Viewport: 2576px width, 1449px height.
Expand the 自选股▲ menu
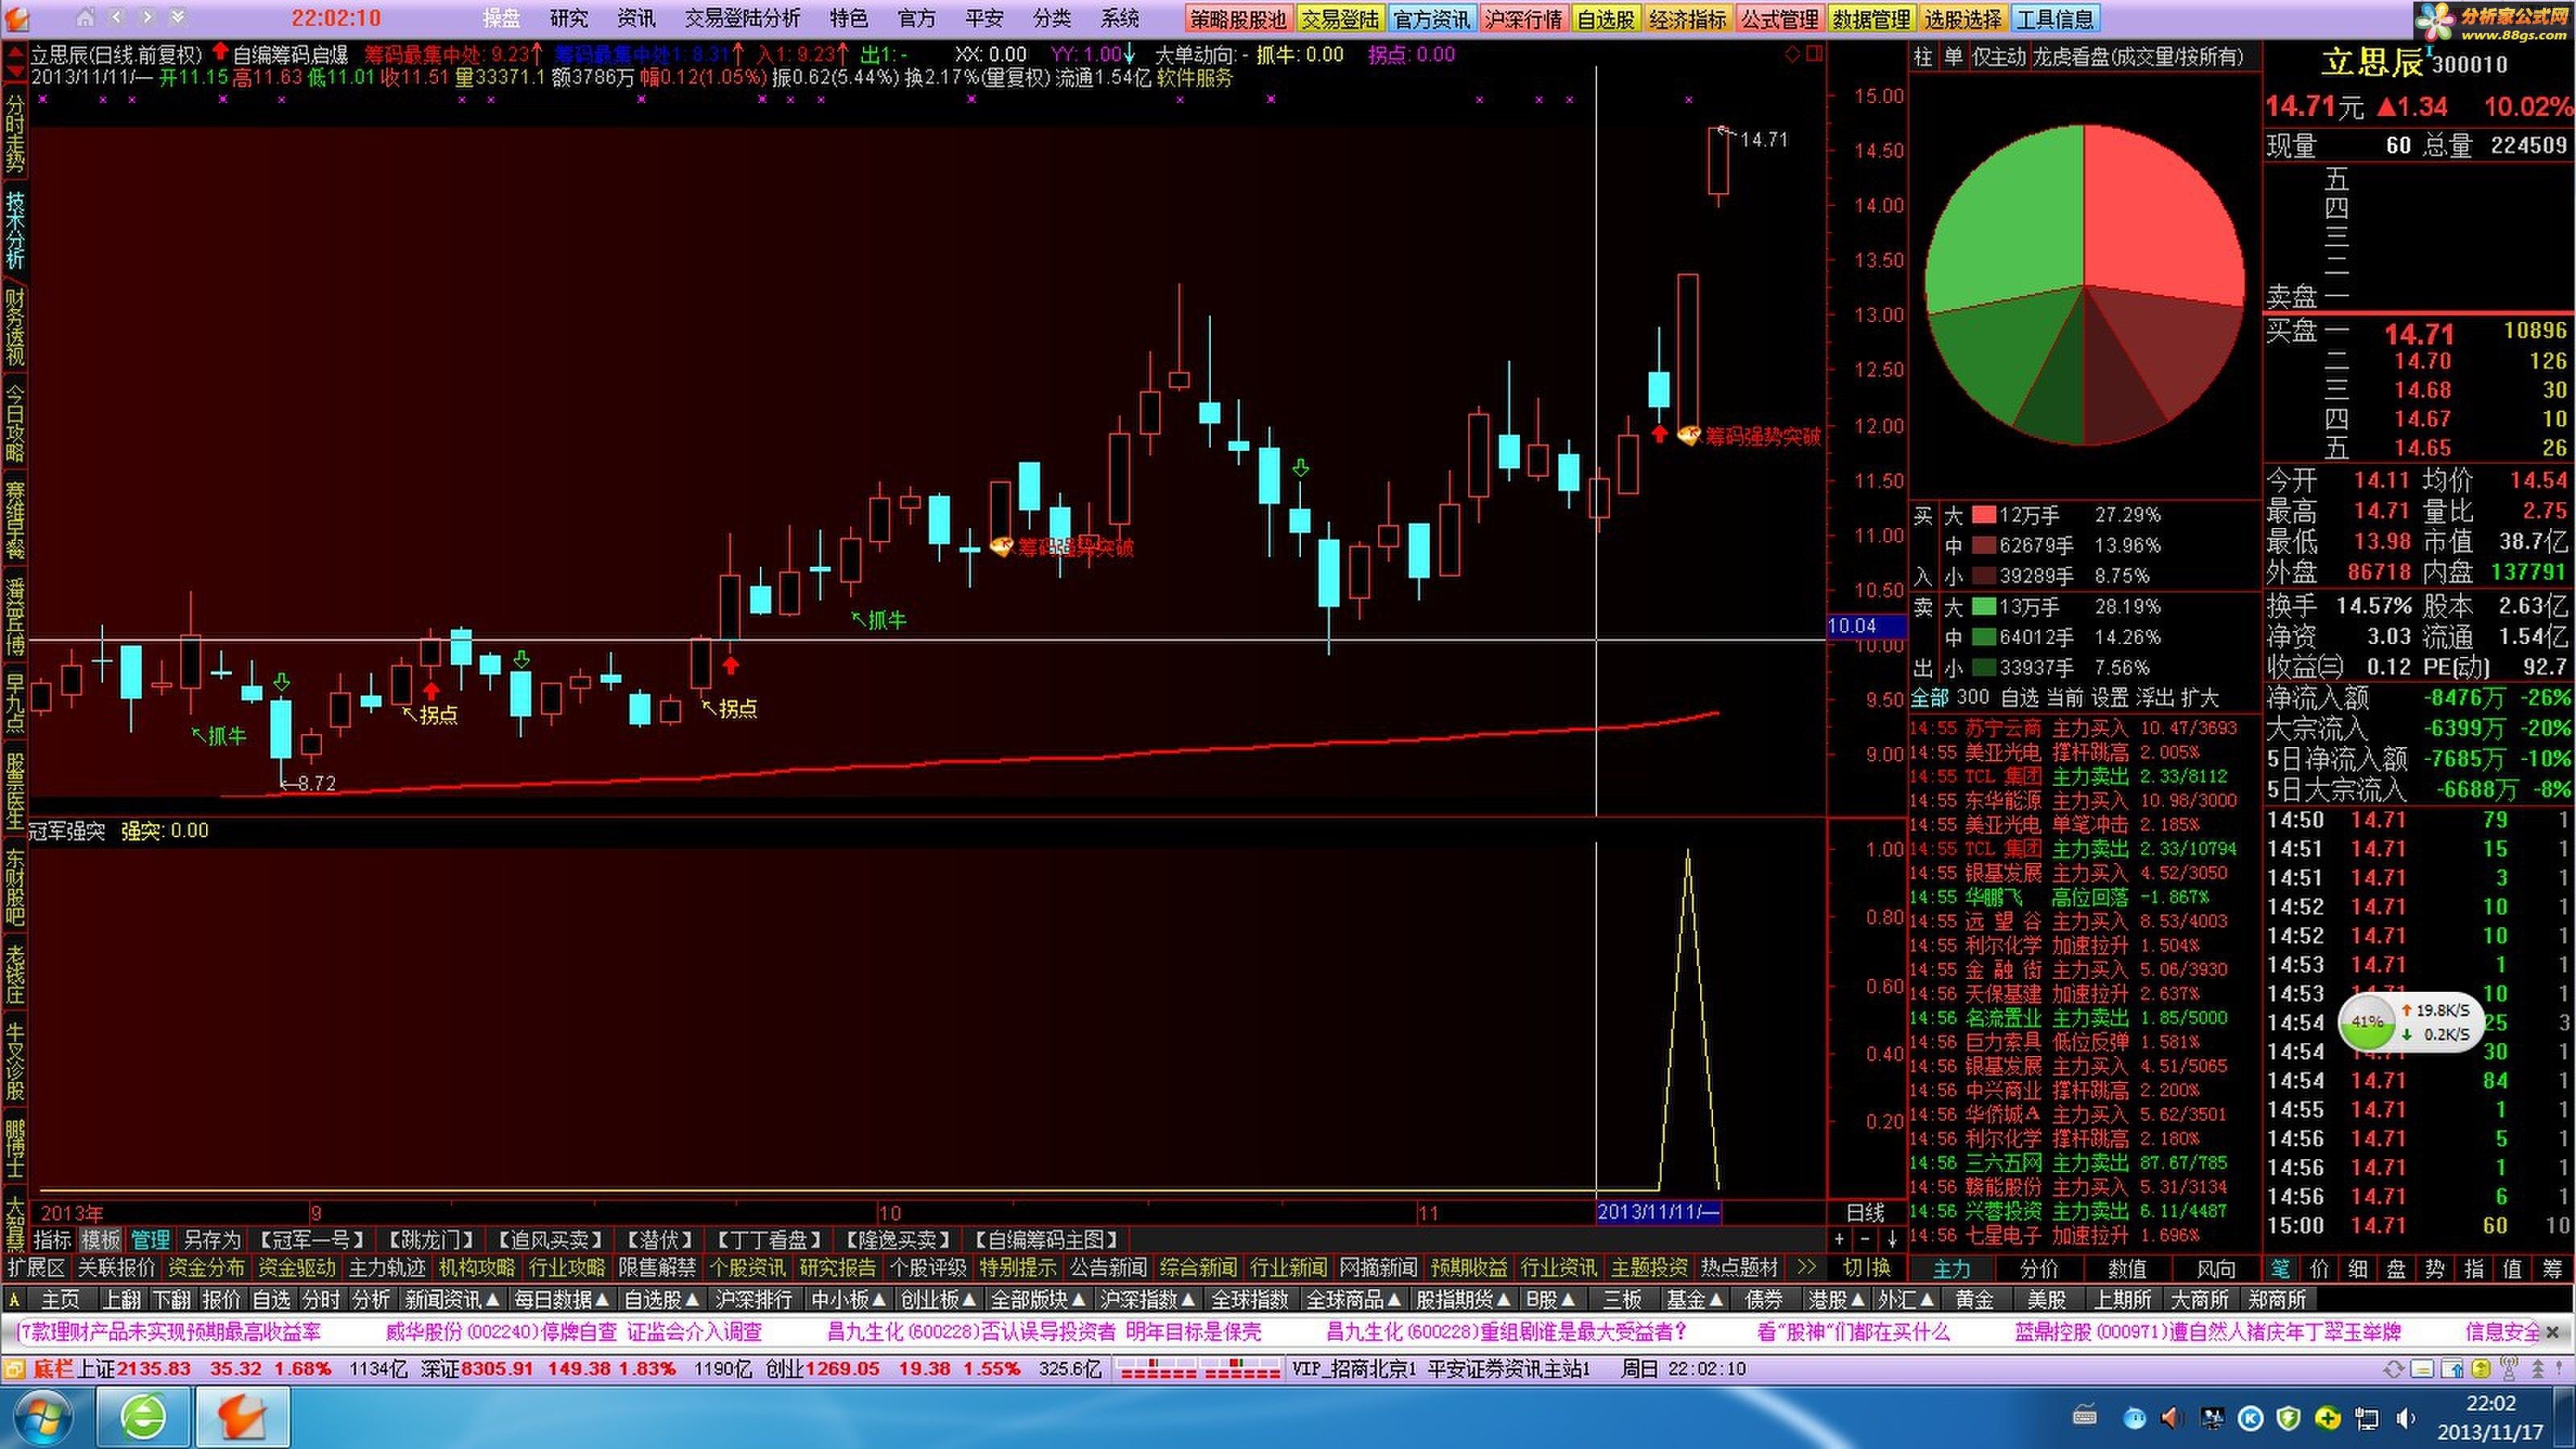662,1299
